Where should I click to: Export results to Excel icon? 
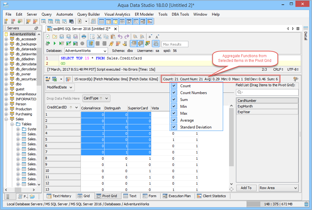pyautogui.click(x=54, y=79)
